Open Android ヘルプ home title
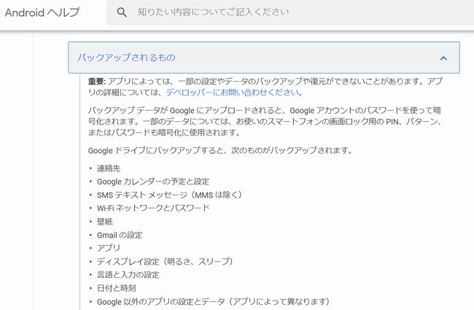The width and height of the screenshot is (474, 310). pyautogui.click(x=42, y=12)
